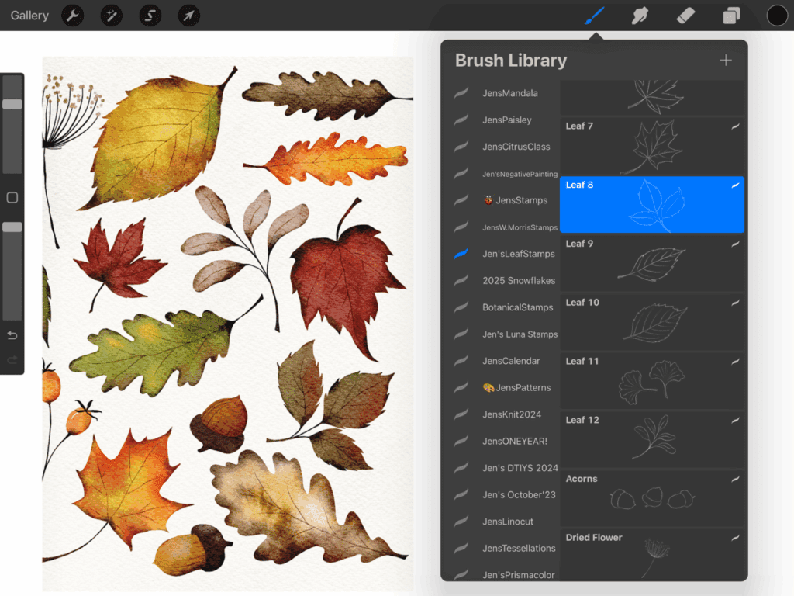Click stroke icon on Dried Flower row
The image size is (794, 596).
pyautogui.click(x=735, y=539)
